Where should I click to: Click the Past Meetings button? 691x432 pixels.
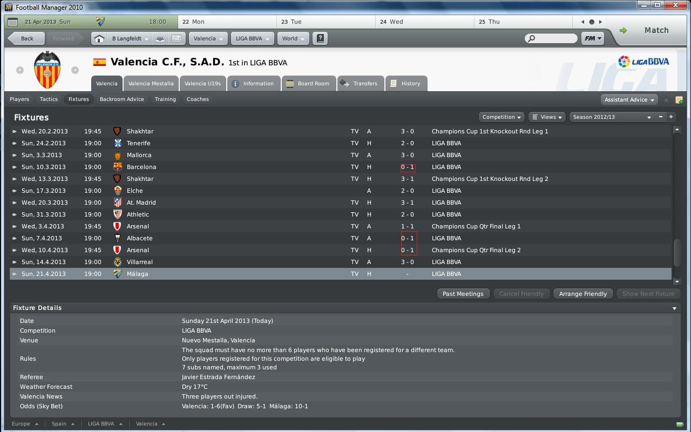tap(463, 294)
